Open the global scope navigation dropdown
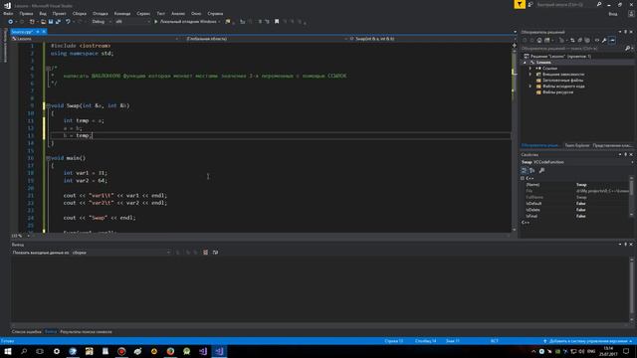The height and width of the screenshot is (358, 637). pos(266,39)
